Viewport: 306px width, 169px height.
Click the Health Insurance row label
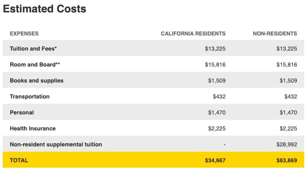pyautogui.click(x=33, y=129)
